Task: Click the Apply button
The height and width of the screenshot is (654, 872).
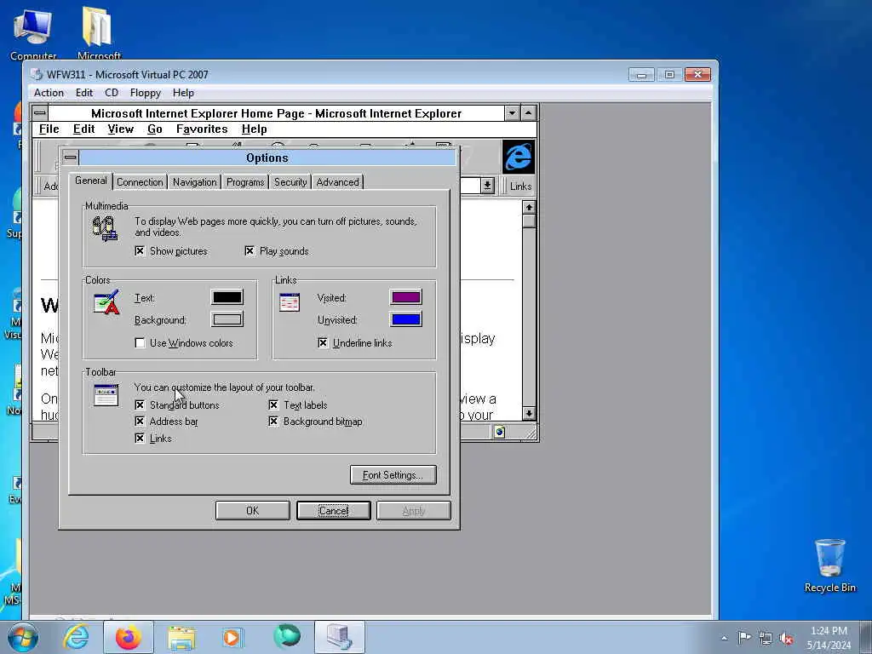Action: (413, 511)
